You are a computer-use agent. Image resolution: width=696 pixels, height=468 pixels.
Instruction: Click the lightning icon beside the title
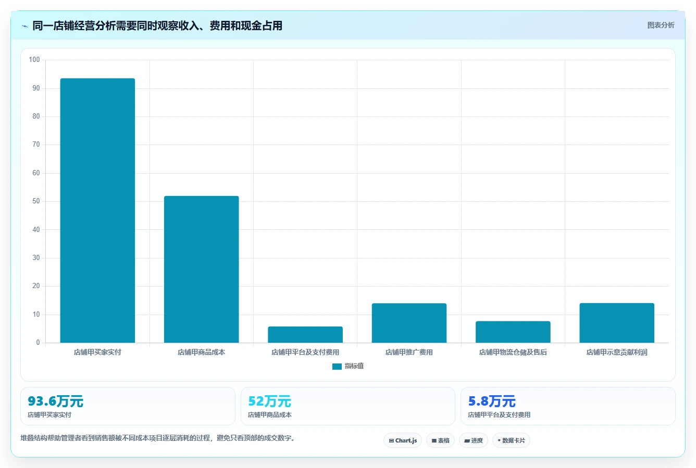(x=25, y=26)
